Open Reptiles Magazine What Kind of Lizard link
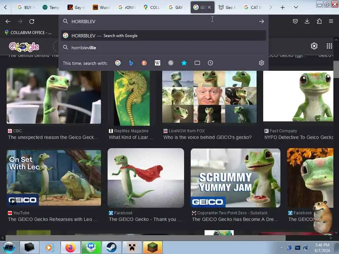Screen dimensions: 339x254 click(x=131, y=137)
